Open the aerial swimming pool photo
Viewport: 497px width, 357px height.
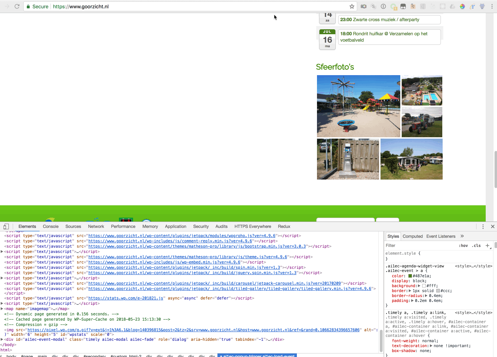click(422, 90)
